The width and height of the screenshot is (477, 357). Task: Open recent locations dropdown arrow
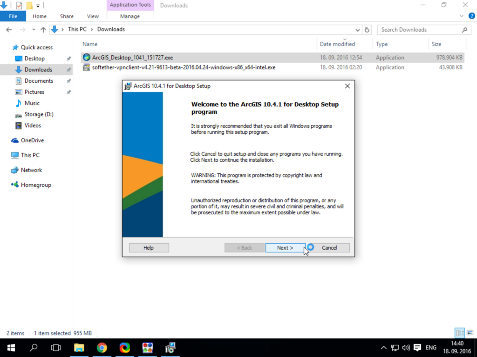tap(34, 30)
